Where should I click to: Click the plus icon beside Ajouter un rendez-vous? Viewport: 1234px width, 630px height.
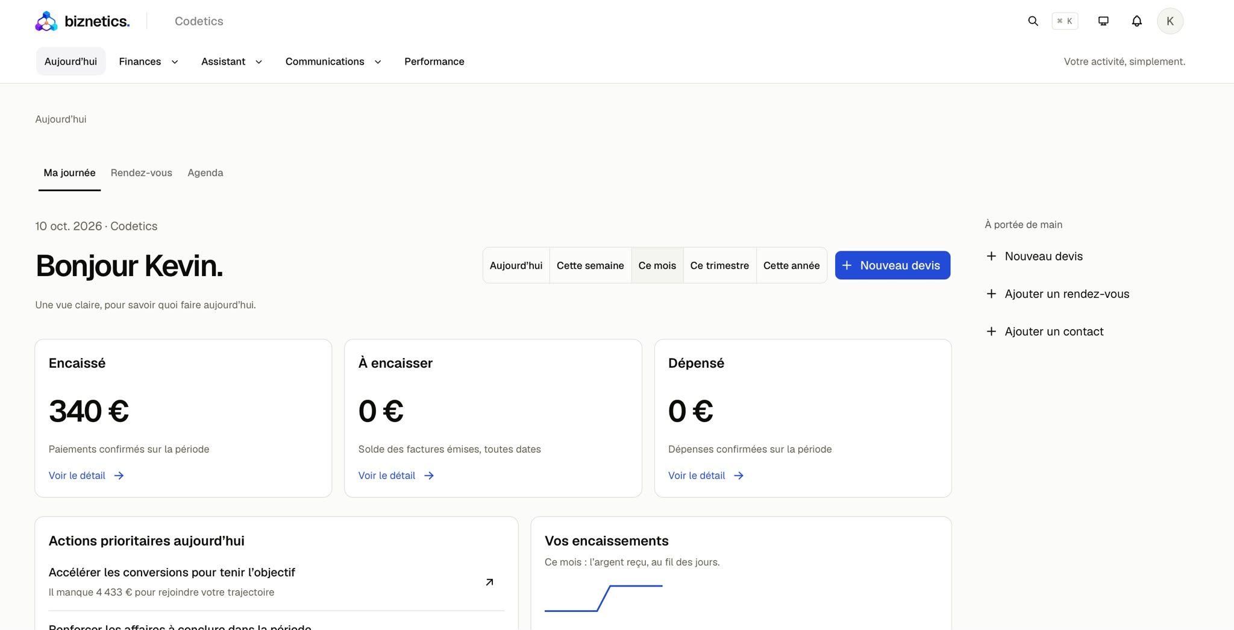[991, 294]
